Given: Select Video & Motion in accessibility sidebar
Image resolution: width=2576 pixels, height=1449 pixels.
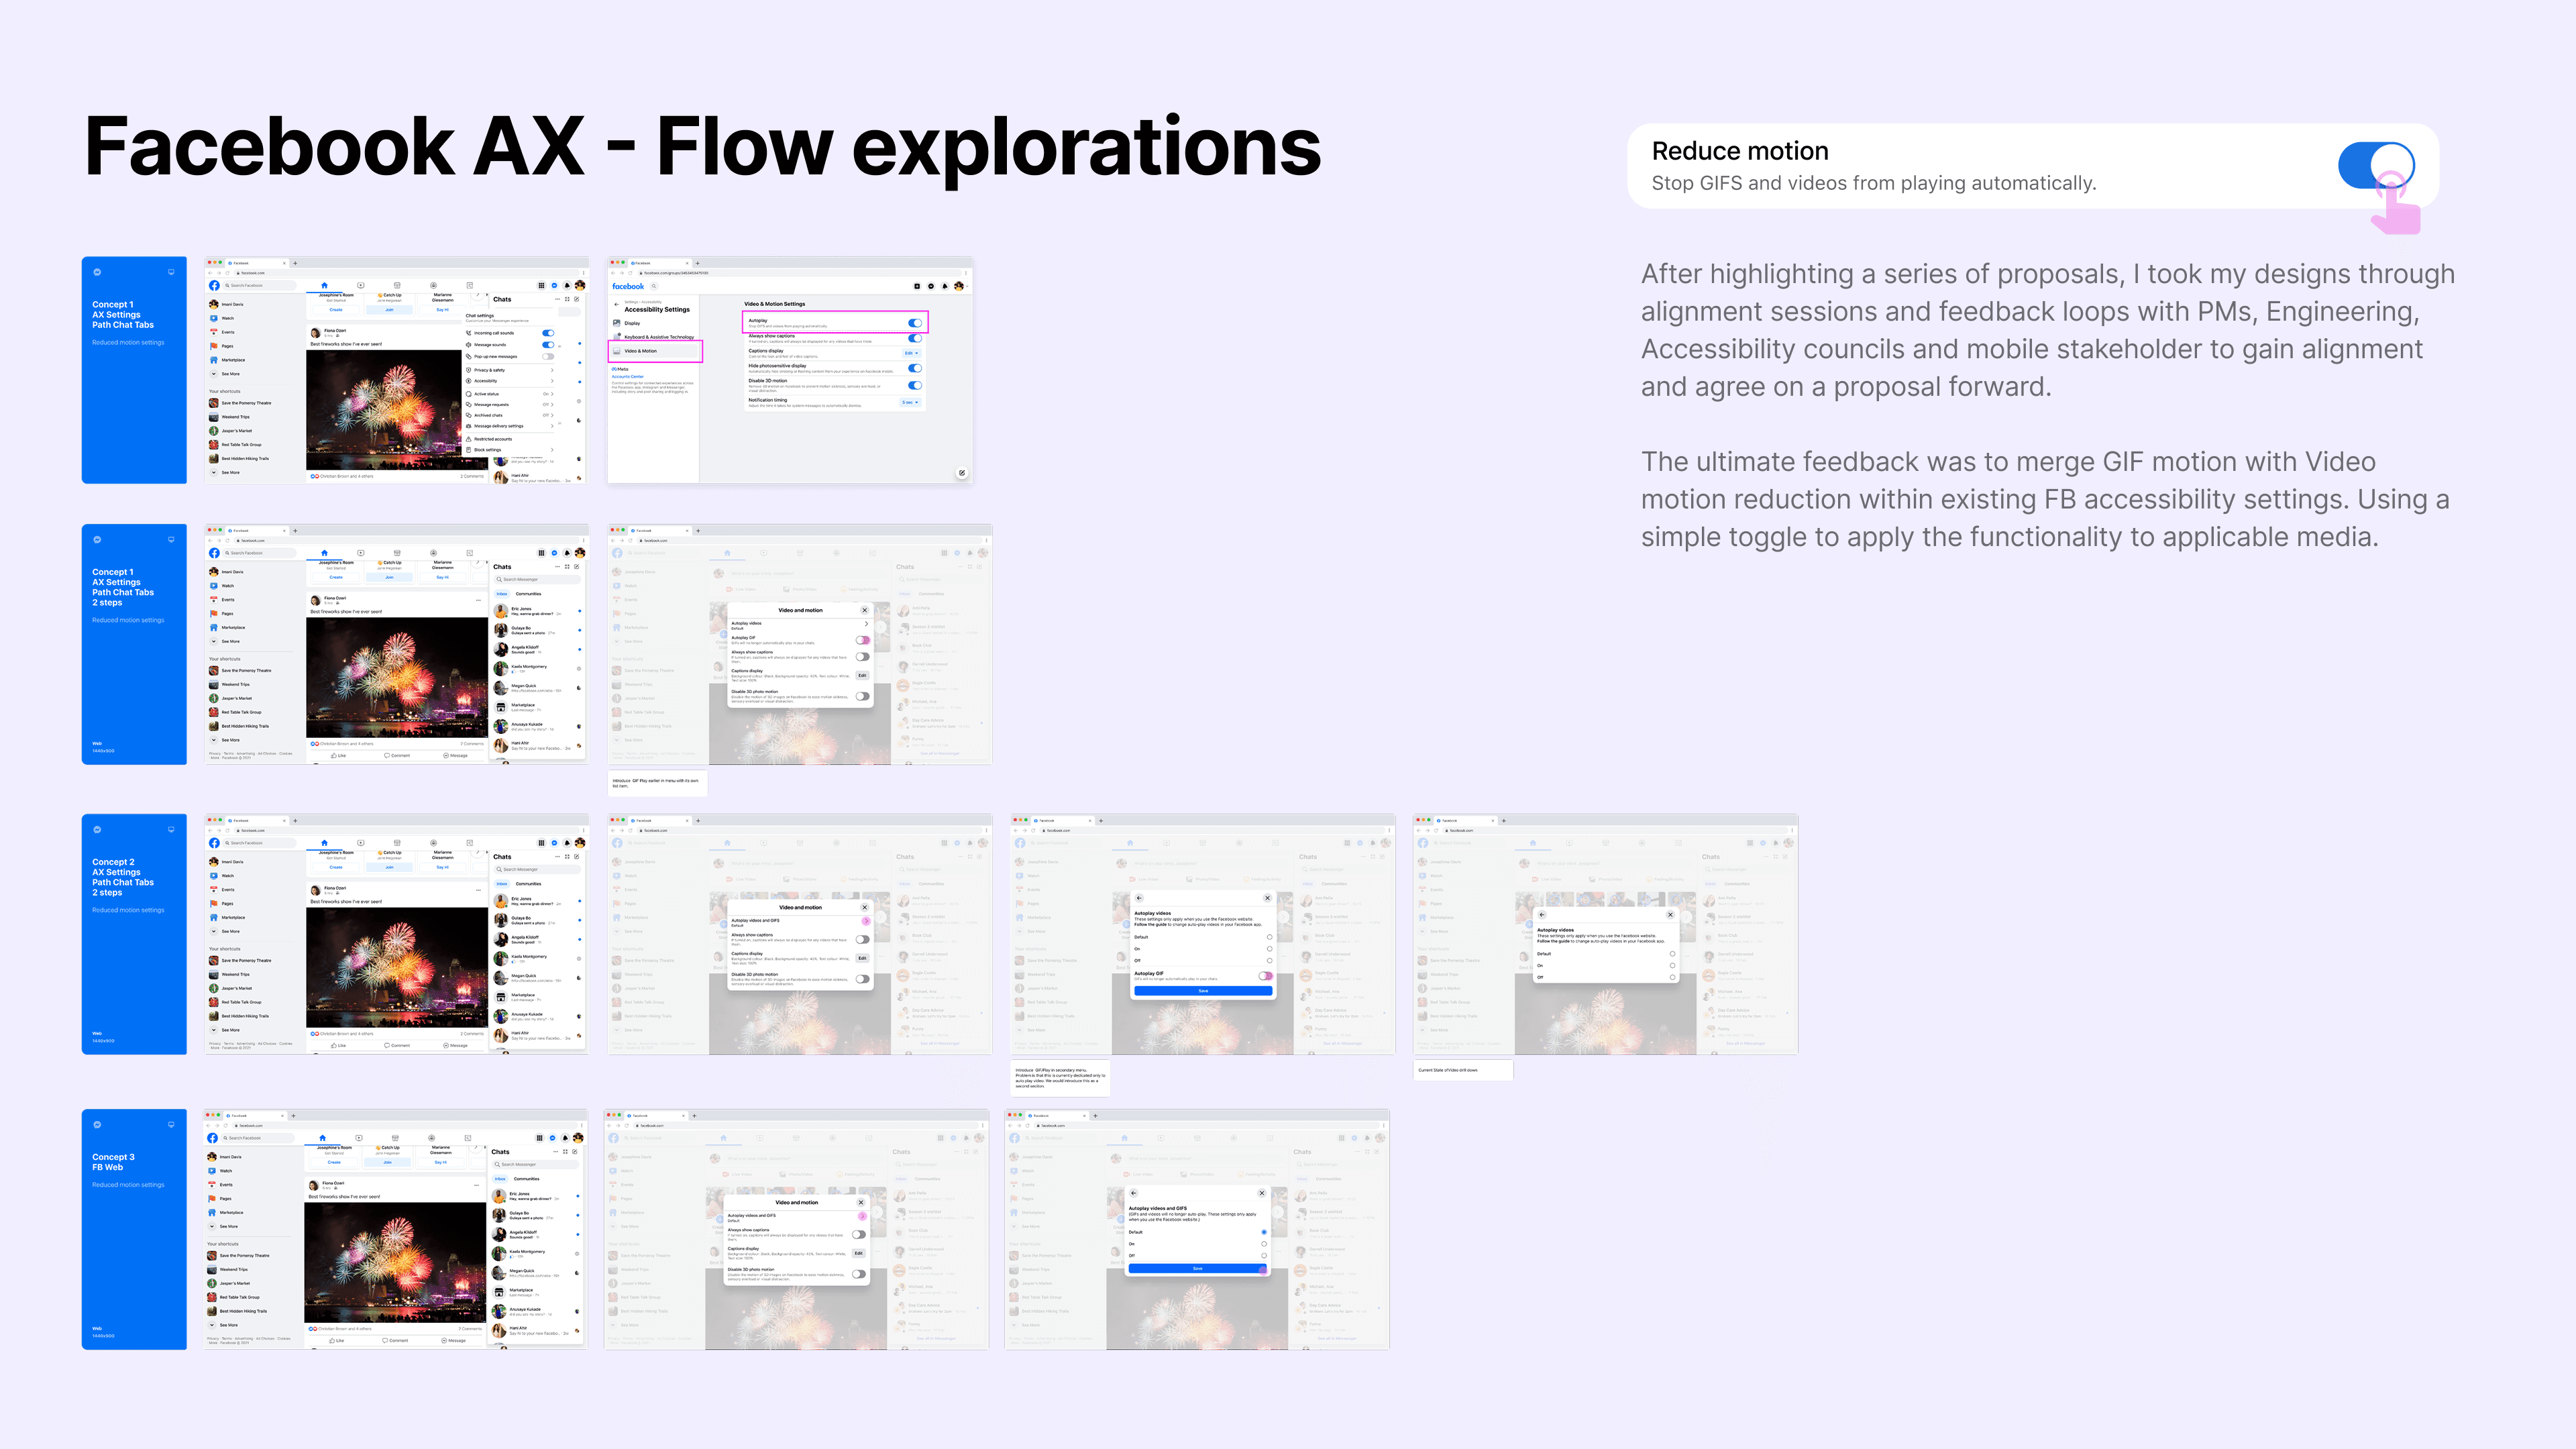Looking at the screenshot, I should pos(641,351).
